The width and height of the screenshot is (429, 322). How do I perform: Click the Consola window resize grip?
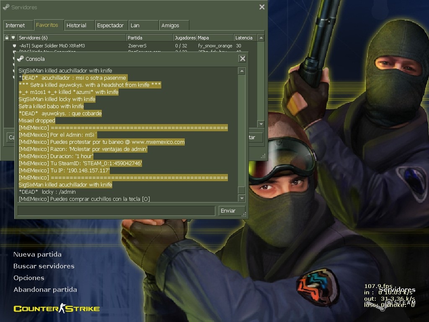tap(244, 214)
